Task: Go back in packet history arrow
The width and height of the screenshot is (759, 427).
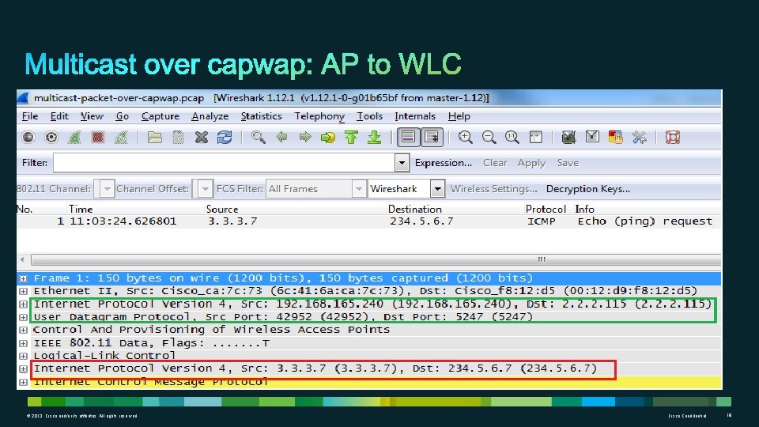Action: coord(281,138)
